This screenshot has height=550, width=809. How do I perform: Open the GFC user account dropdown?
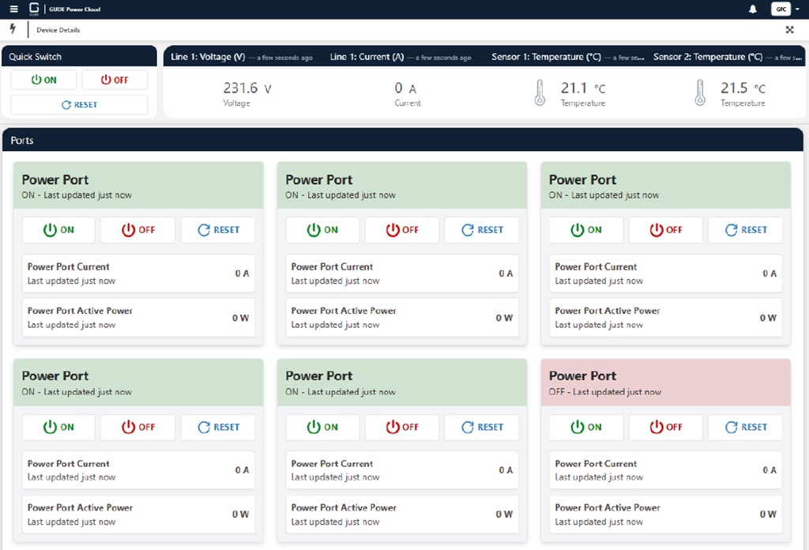click(780, 9)
